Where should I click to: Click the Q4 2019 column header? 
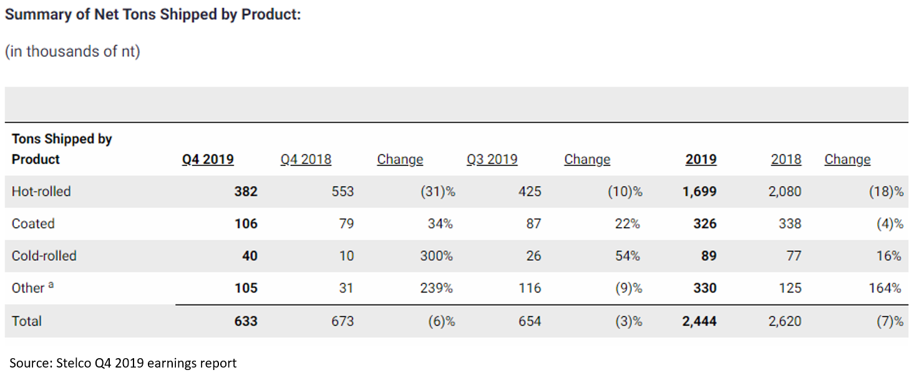pos(208,160)
